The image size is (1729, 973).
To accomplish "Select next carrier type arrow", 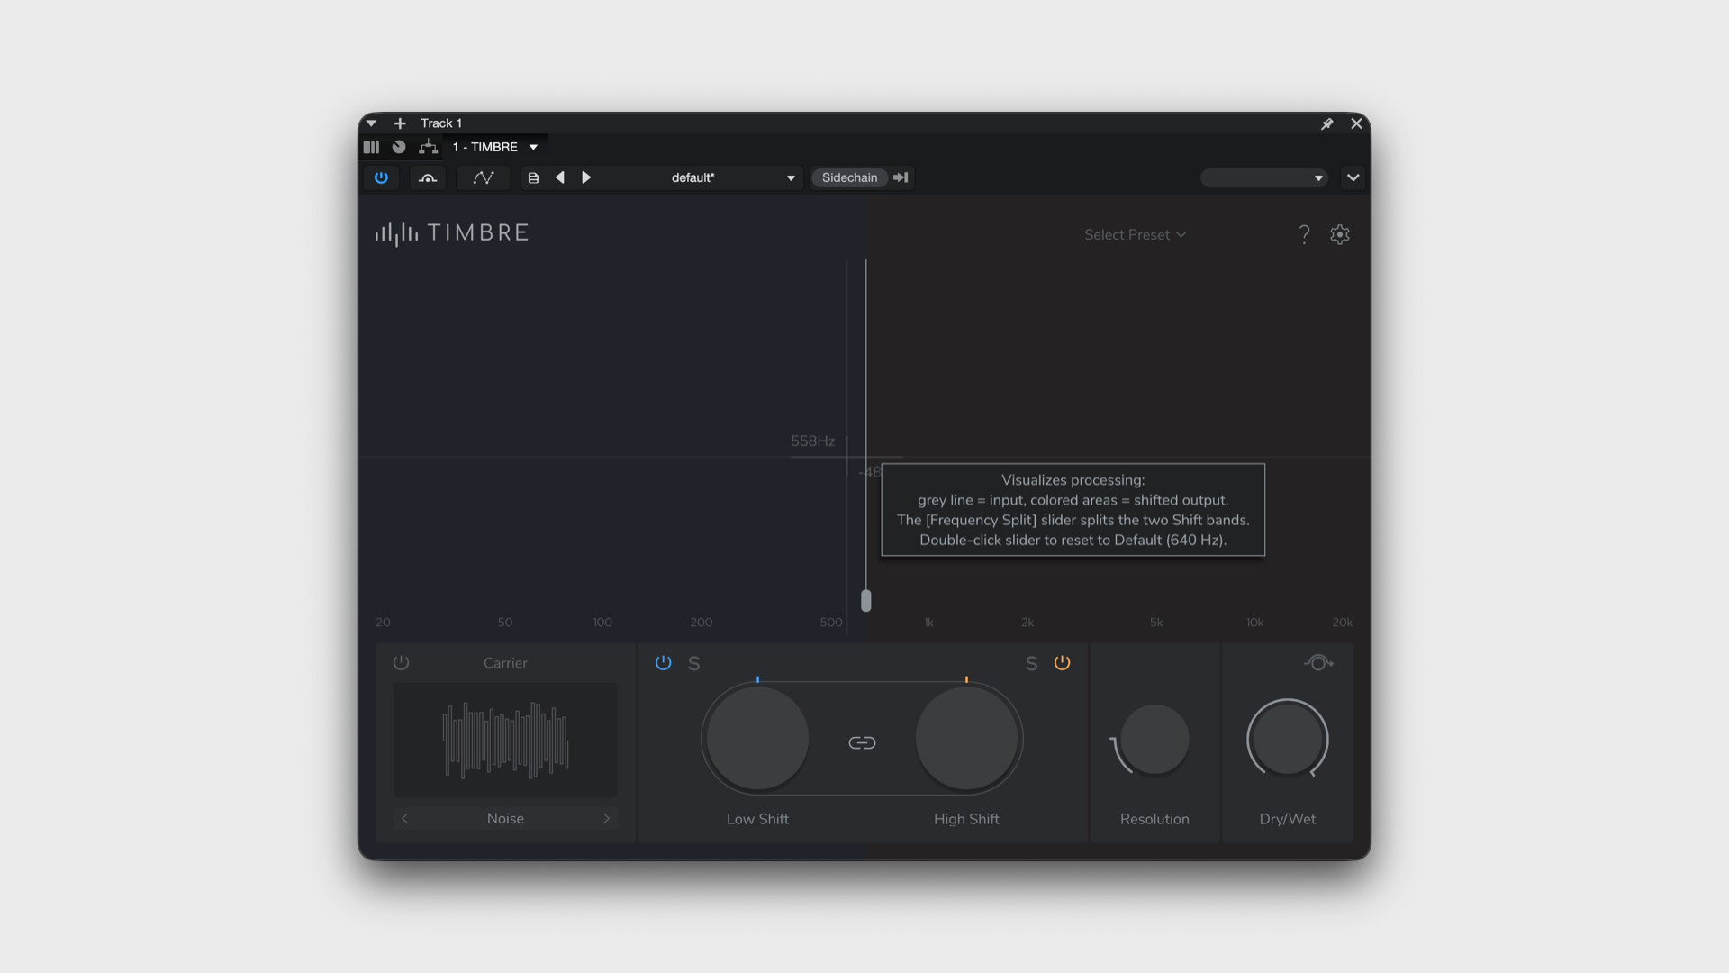I will click(606, 818).
